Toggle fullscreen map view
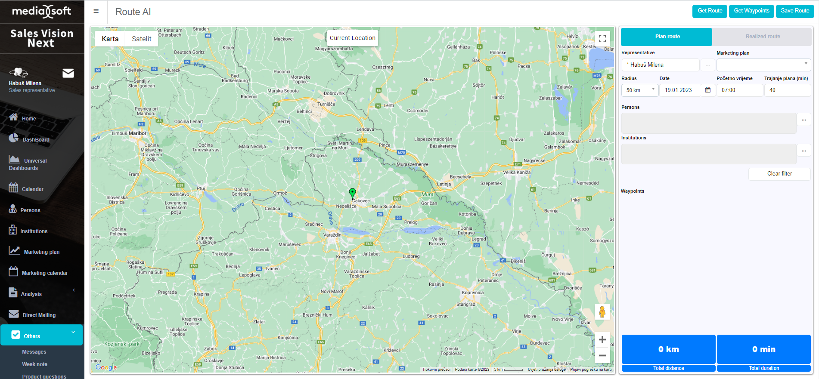The width and height of the screenshot is (819, 379). click(602, 39)
